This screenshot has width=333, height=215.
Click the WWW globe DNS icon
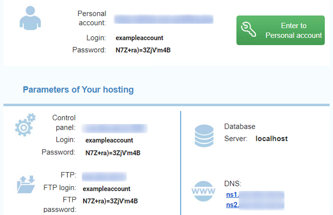203,191
